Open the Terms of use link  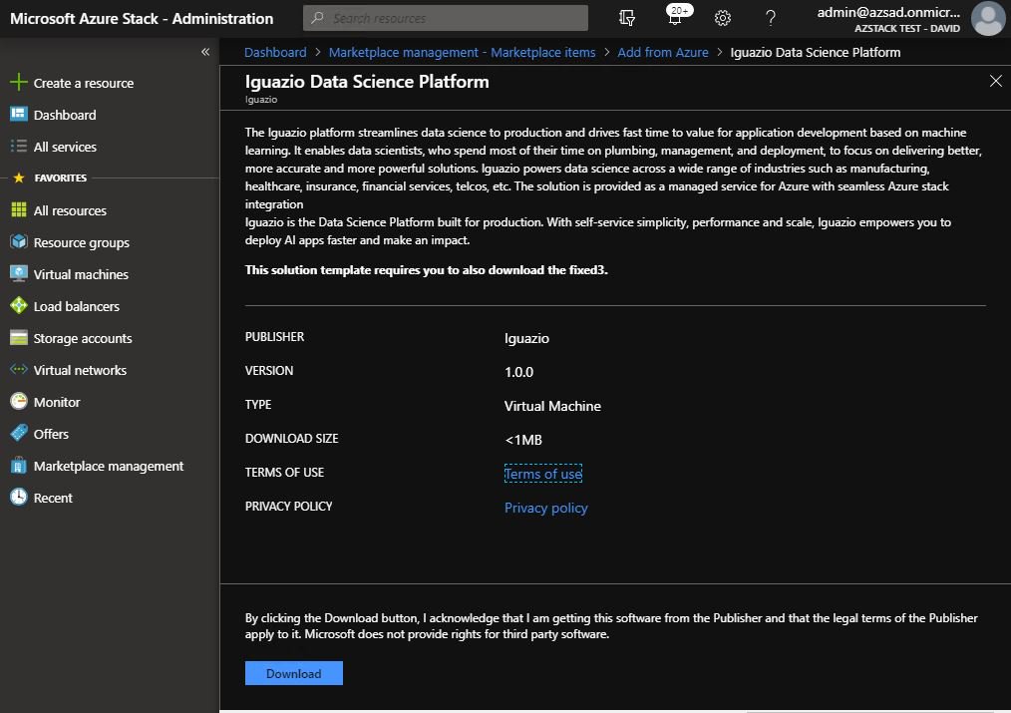coord(543,474)
